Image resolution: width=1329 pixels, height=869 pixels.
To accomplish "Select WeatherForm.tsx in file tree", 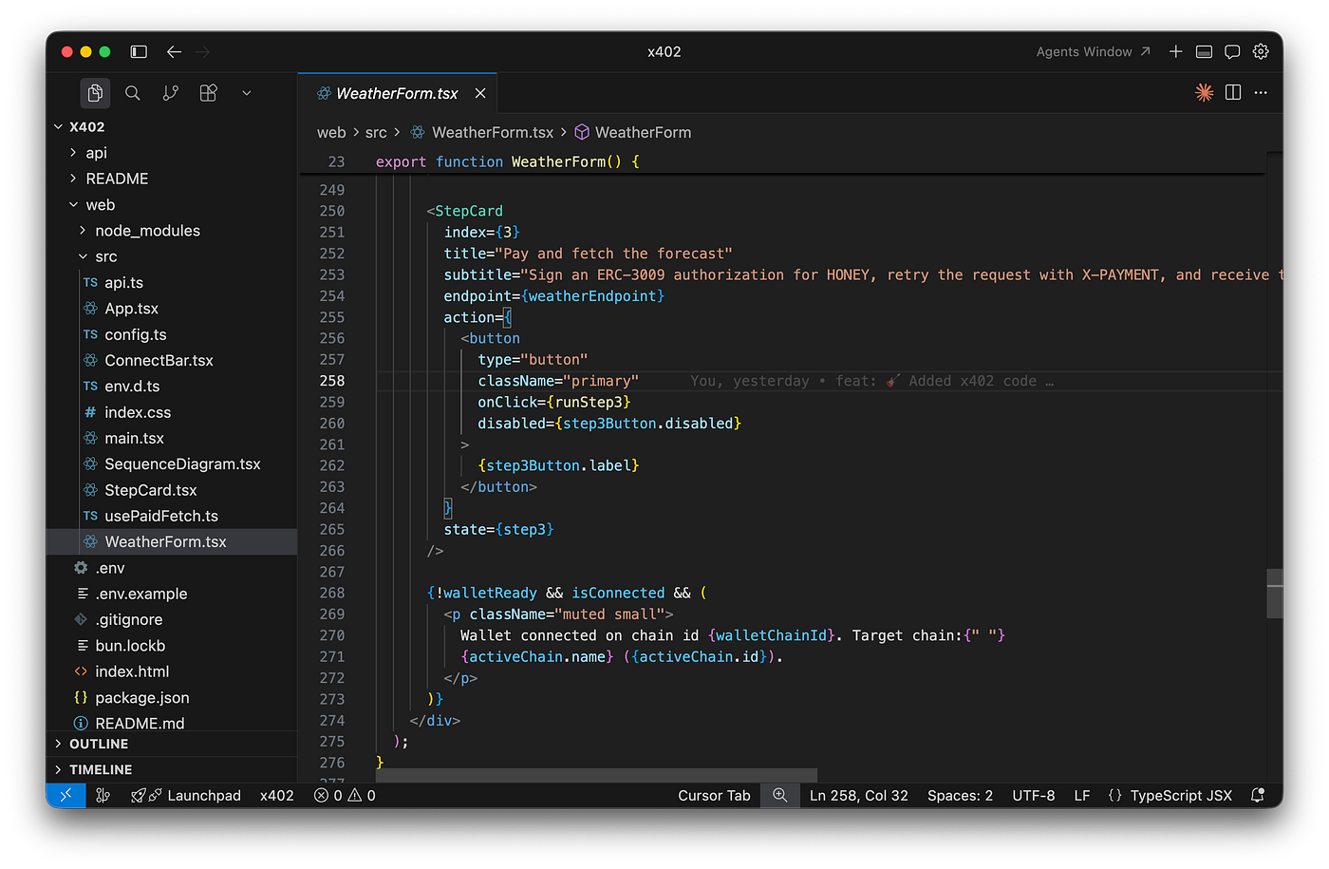I will 172,541.
